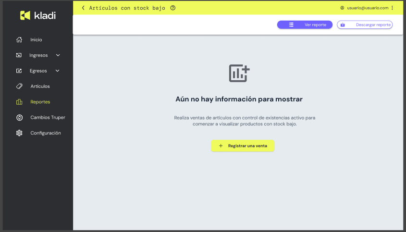This screenshot has width=406, height=232.
Task: Expand the Egresos submenu chevron
Action: click(x=58, y=71)
